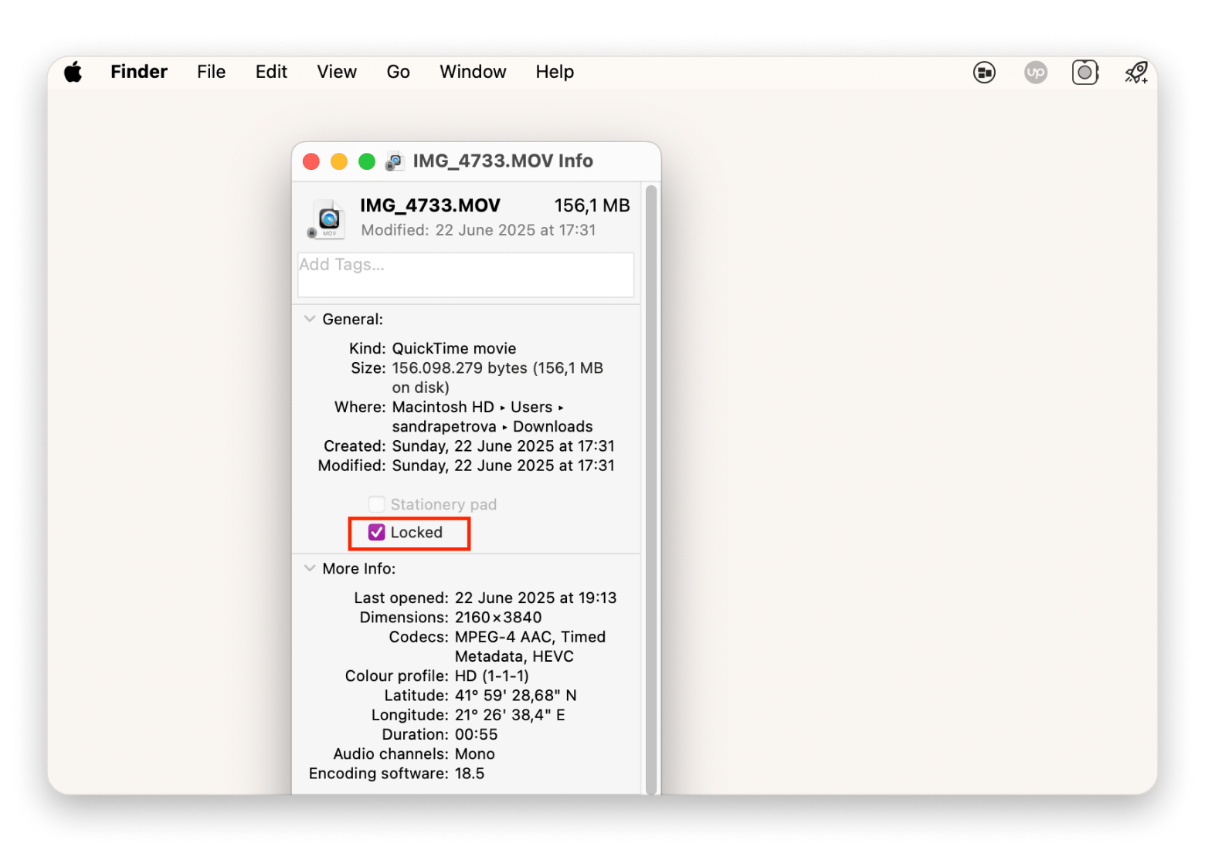
Task: Focus the Add Tags field
Action: 466,275
